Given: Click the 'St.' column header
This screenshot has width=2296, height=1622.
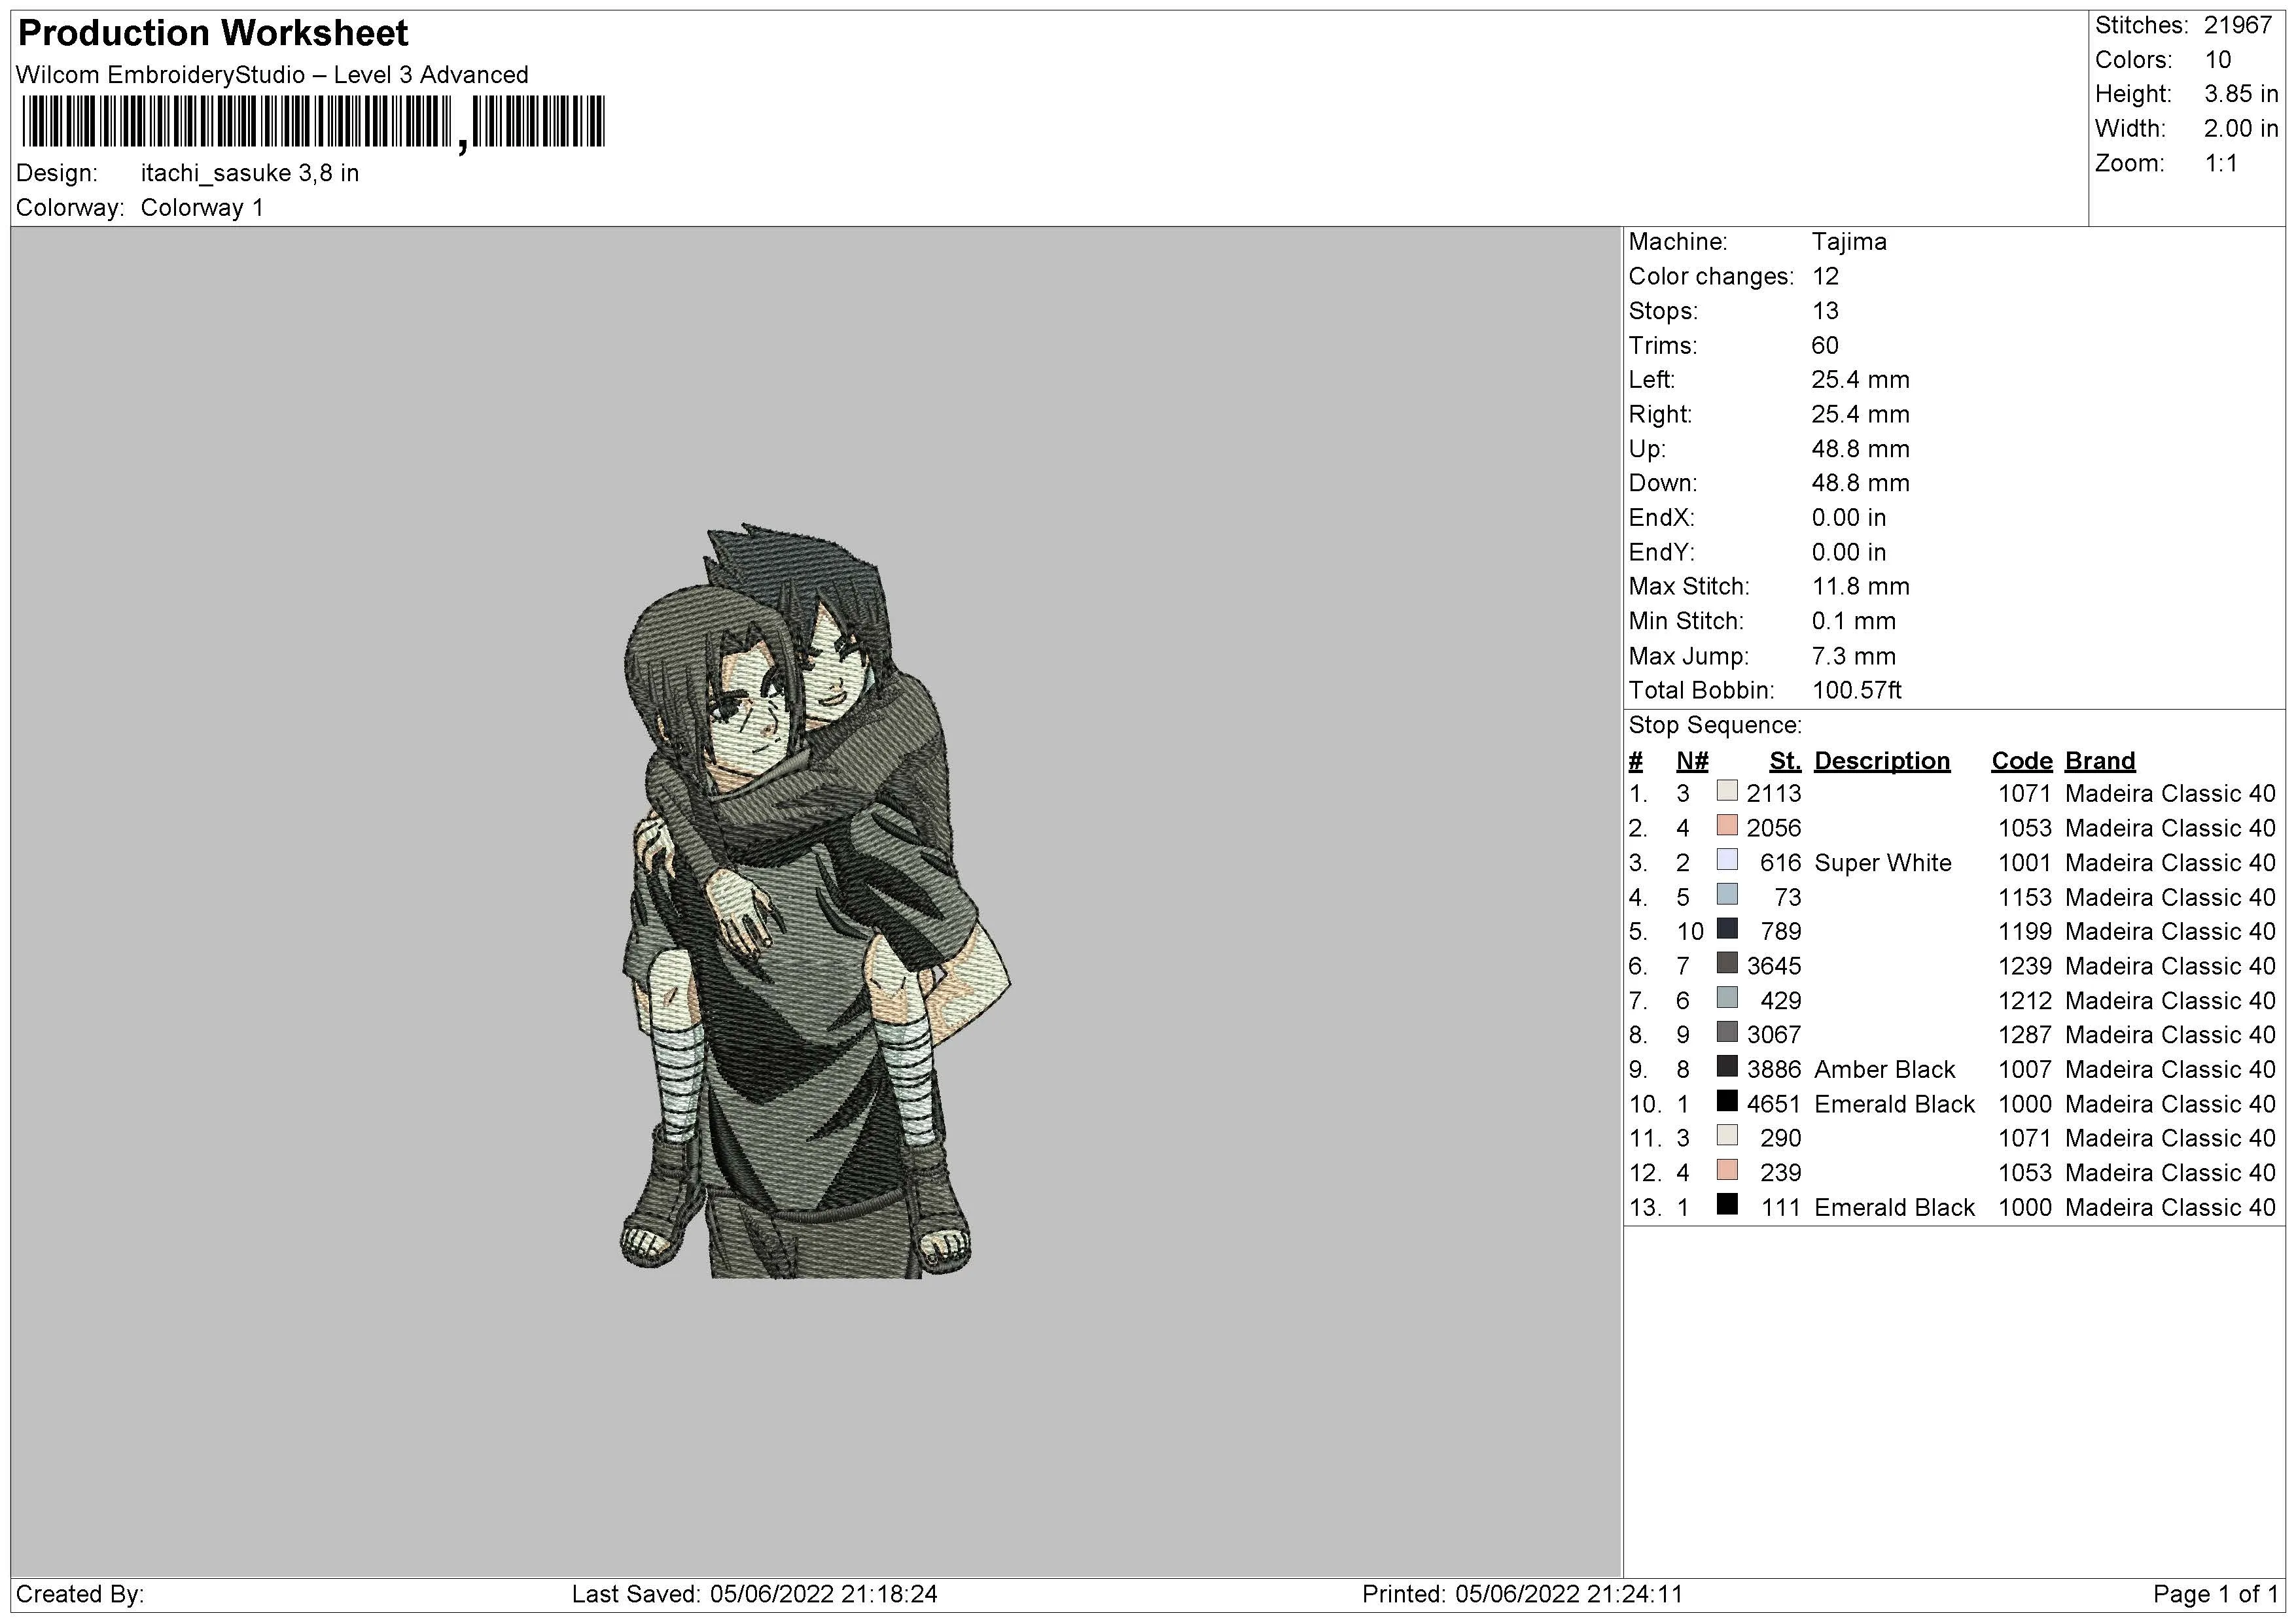Looking at the screenshot, I should 1785,761.
